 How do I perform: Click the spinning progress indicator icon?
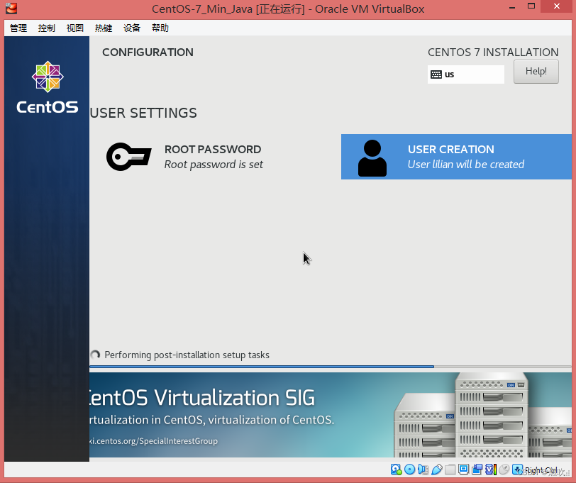[95, 355]
